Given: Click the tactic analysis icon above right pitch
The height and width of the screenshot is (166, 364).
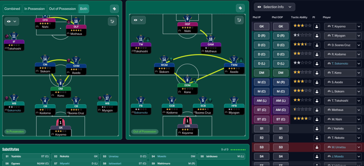Looking at the screenshot, I should pos(240,9).
